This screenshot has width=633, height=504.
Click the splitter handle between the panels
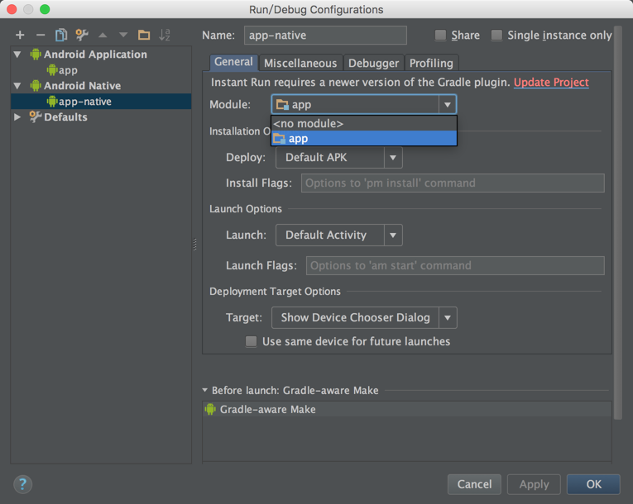click(195, 245)
